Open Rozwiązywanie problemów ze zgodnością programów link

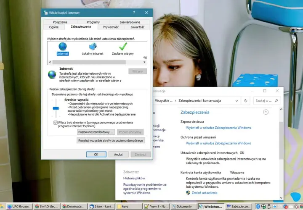(x=145, y=189)
